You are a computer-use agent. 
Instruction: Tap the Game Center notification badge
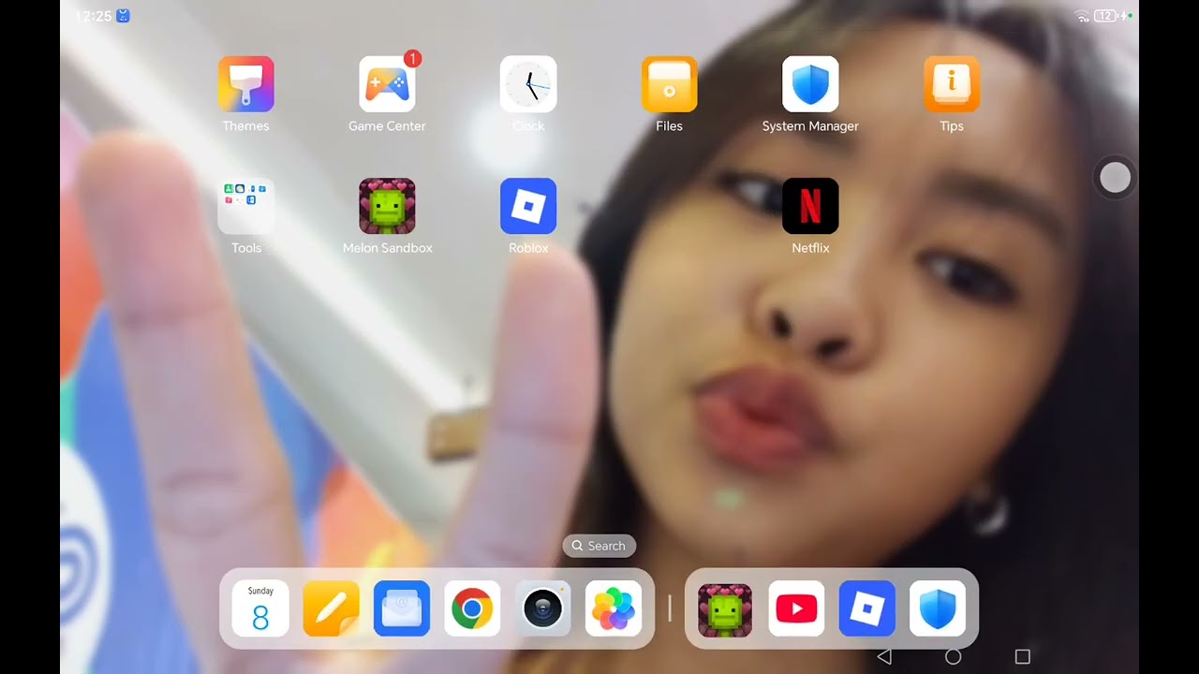(x=412, y=59)
